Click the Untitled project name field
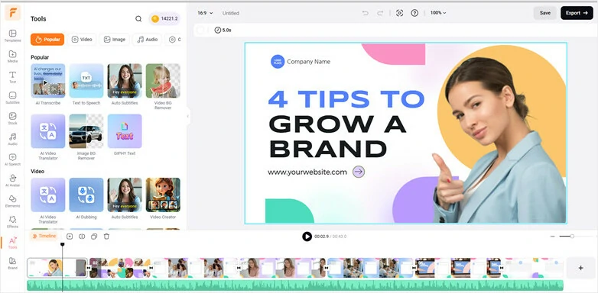 pos(231,13)
